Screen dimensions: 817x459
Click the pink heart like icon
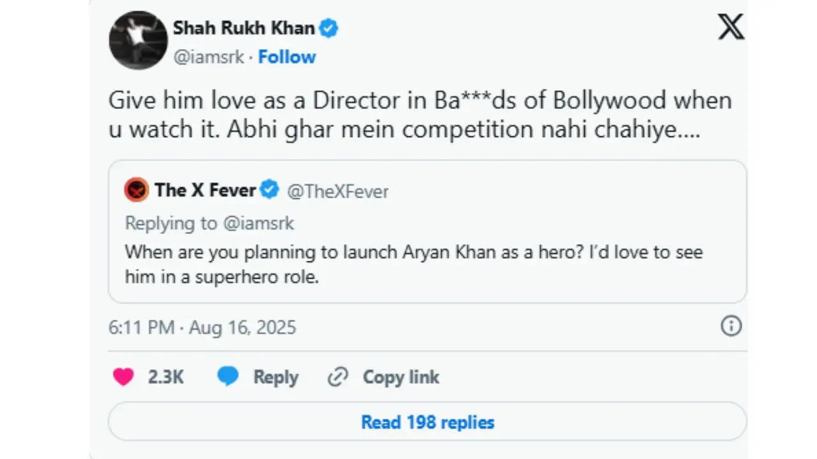[x=123, y=377]
